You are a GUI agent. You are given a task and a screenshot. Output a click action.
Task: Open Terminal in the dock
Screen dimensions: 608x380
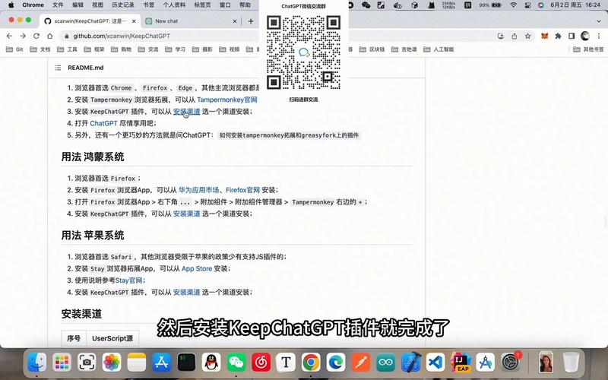[186, 362]
